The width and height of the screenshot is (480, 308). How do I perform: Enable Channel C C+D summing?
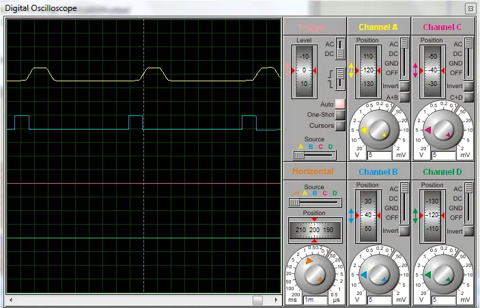pyautogui.click(x=468, y=97)
